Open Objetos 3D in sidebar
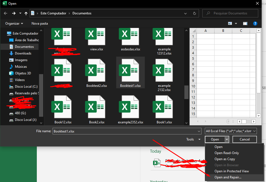 (x=20, y=73)
